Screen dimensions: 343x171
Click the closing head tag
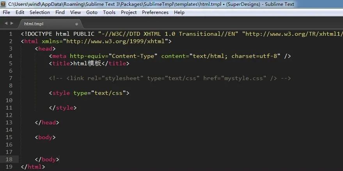pyautogui.click(x=47, y=122)
